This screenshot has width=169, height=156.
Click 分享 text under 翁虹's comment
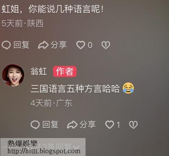point(88,125)
